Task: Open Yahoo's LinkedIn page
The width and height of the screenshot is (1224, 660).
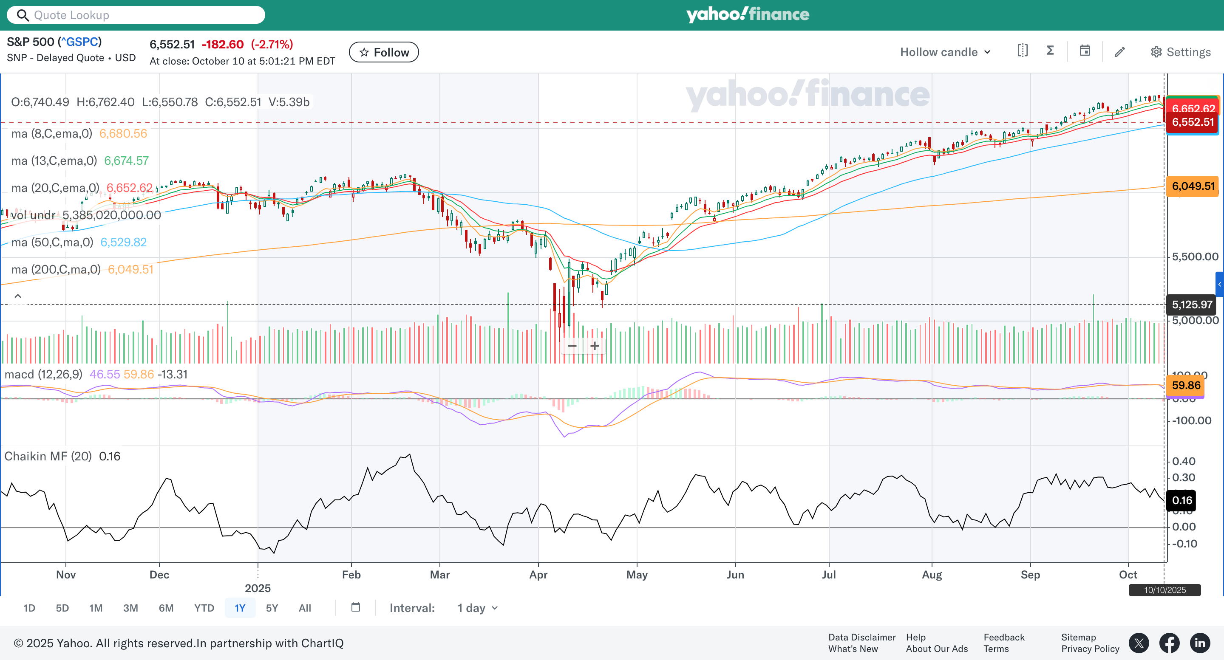Action: pos(1200,643)
